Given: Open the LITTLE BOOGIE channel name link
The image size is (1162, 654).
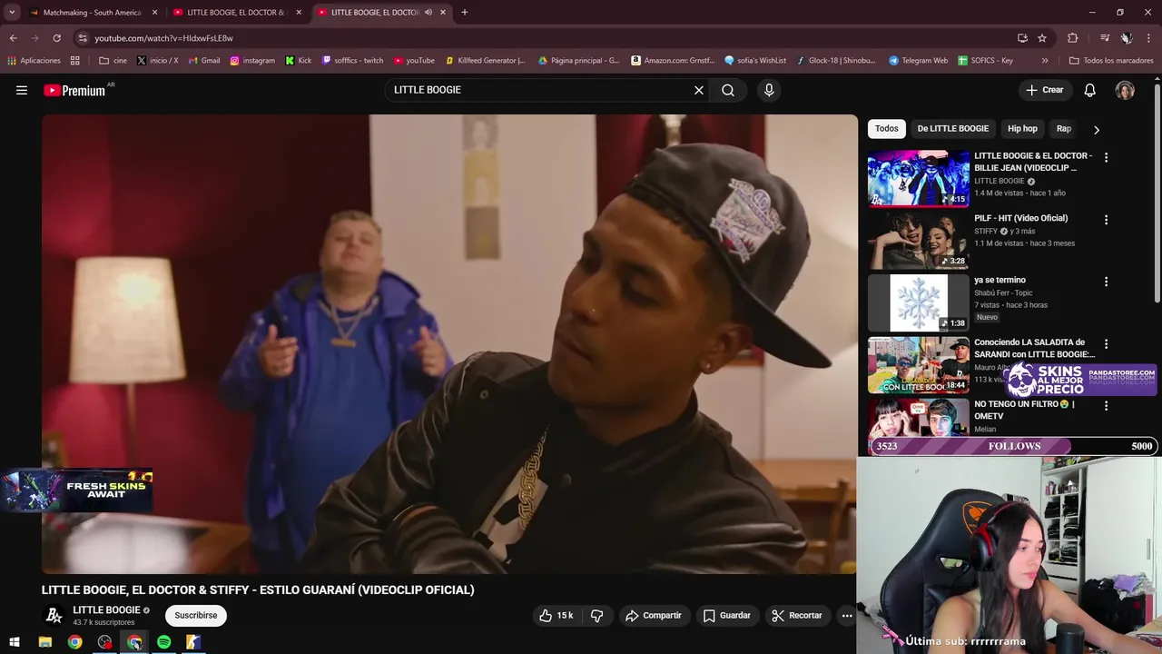Looking at the screenshot, I should coord(106,609).
